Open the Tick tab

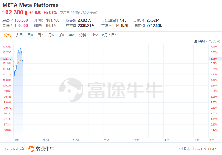coord(94,35)
